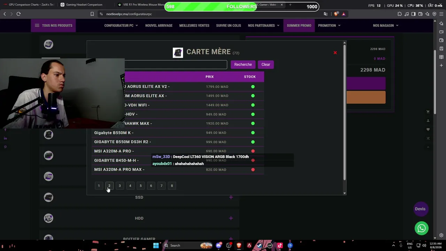Screen dimensions: 446x251
Task: Go to page 3 of motherboards
Action: click(x=120, y=186)
